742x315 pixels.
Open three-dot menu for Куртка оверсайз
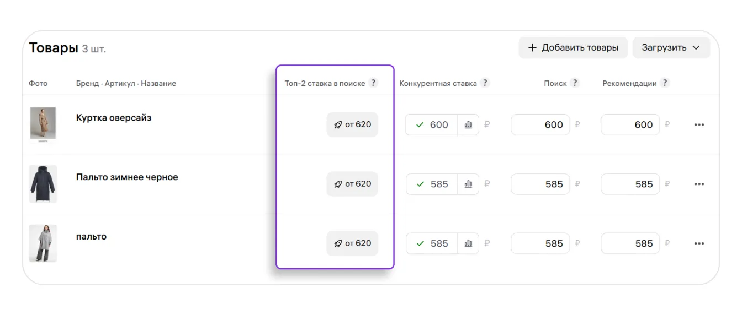699,125
